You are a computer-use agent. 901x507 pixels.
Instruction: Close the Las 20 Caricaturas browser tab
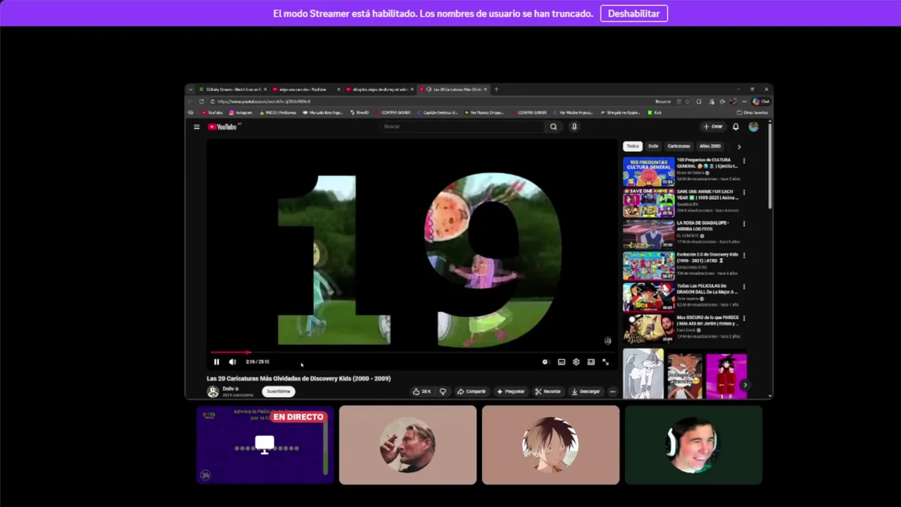[x=485, y=89]
